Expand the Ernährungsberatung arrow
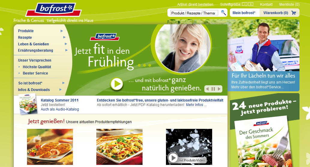The width and height of the screenshot is (310, 167). click(67, 50)
